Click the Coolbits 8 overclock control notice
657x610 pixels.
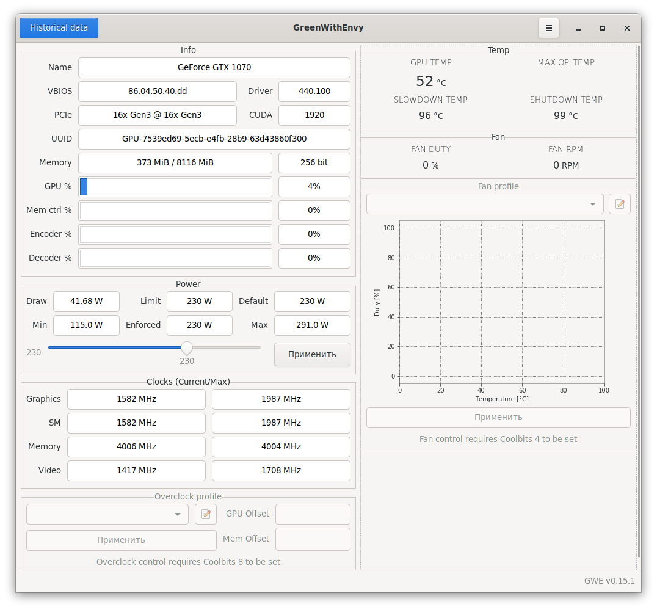pyautogui.click(x=188, y=562)
